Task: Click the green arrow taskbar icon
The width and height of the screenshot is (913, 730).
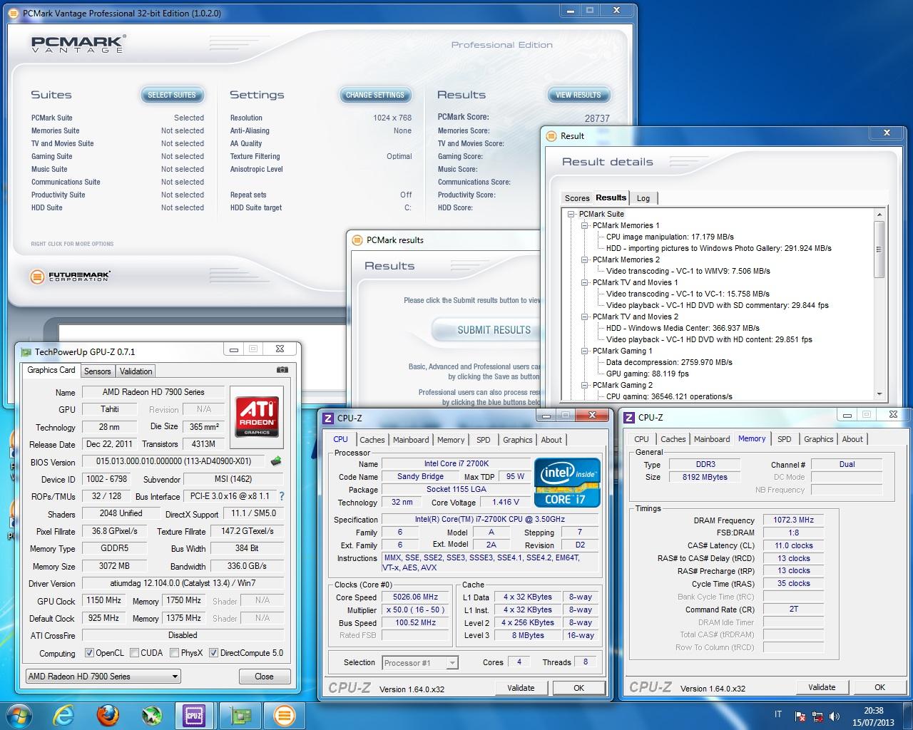Action: click(151, 715)
